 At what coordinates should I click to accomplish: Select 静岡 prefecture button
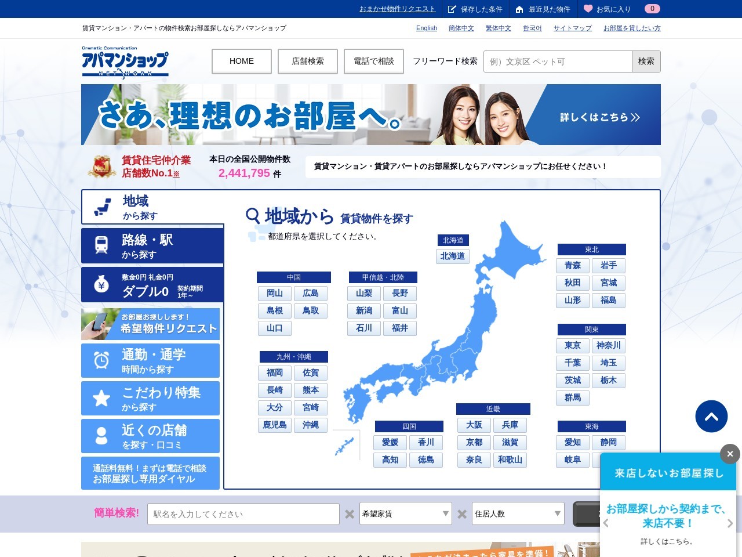609,442
